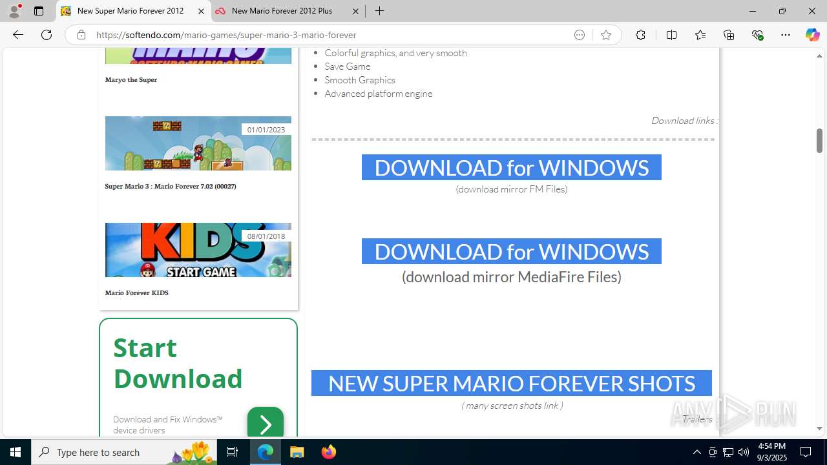Open Maryo the Super article link
This screenshot has height=465, width=827.
[x=131, y=79]
